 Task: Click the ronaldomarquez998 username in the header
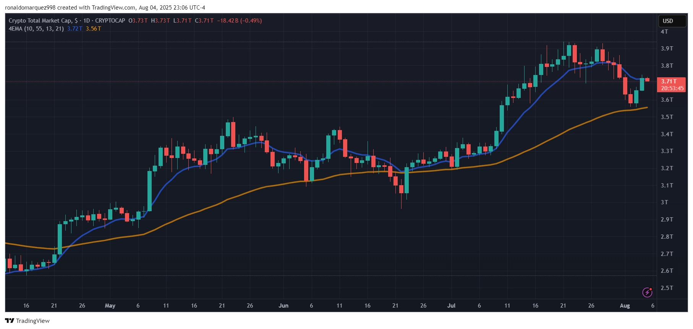coord(30,8)
